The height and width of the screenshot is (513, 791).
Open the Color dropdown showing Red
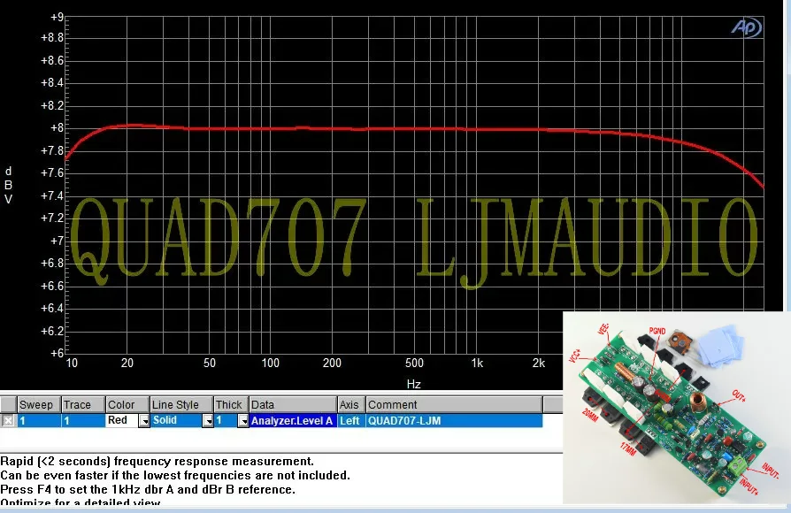pyautogui.click(x=144, y=421)
